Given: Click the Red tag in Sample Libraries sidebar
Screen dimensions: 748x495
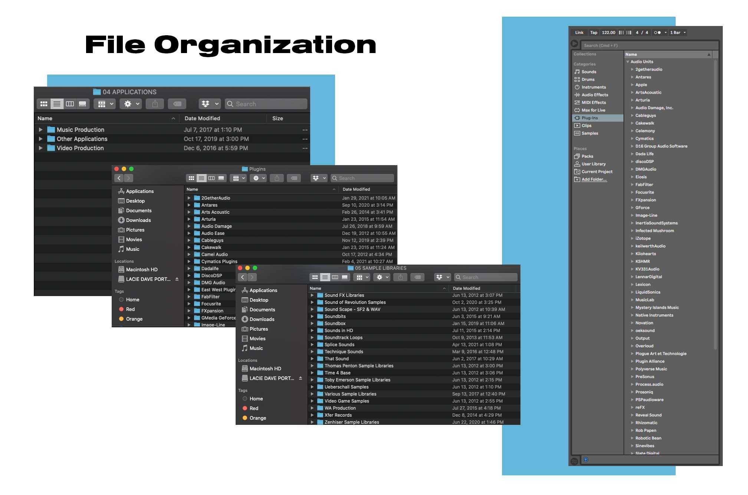Looking at the screenshot, I should [254, 408].
